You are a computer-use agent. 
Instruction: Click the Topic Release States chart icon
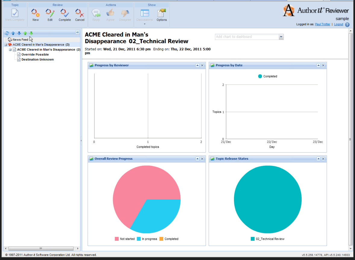pyautogui.click(x=212, y=159)
